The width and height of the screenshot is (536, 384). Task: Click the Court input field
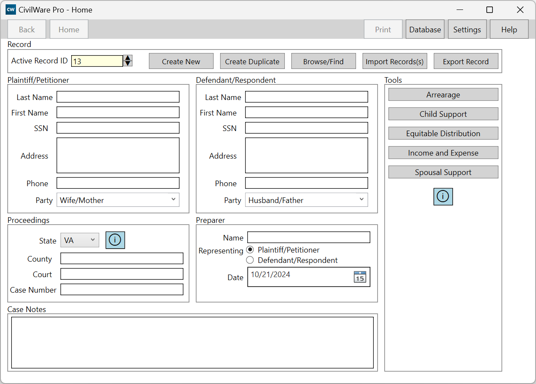pyautogui.click(x=122, y=274)
